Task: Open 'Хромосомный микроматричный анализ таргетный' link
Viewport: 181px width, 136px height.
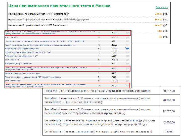Action: click(x=28, y=52)
